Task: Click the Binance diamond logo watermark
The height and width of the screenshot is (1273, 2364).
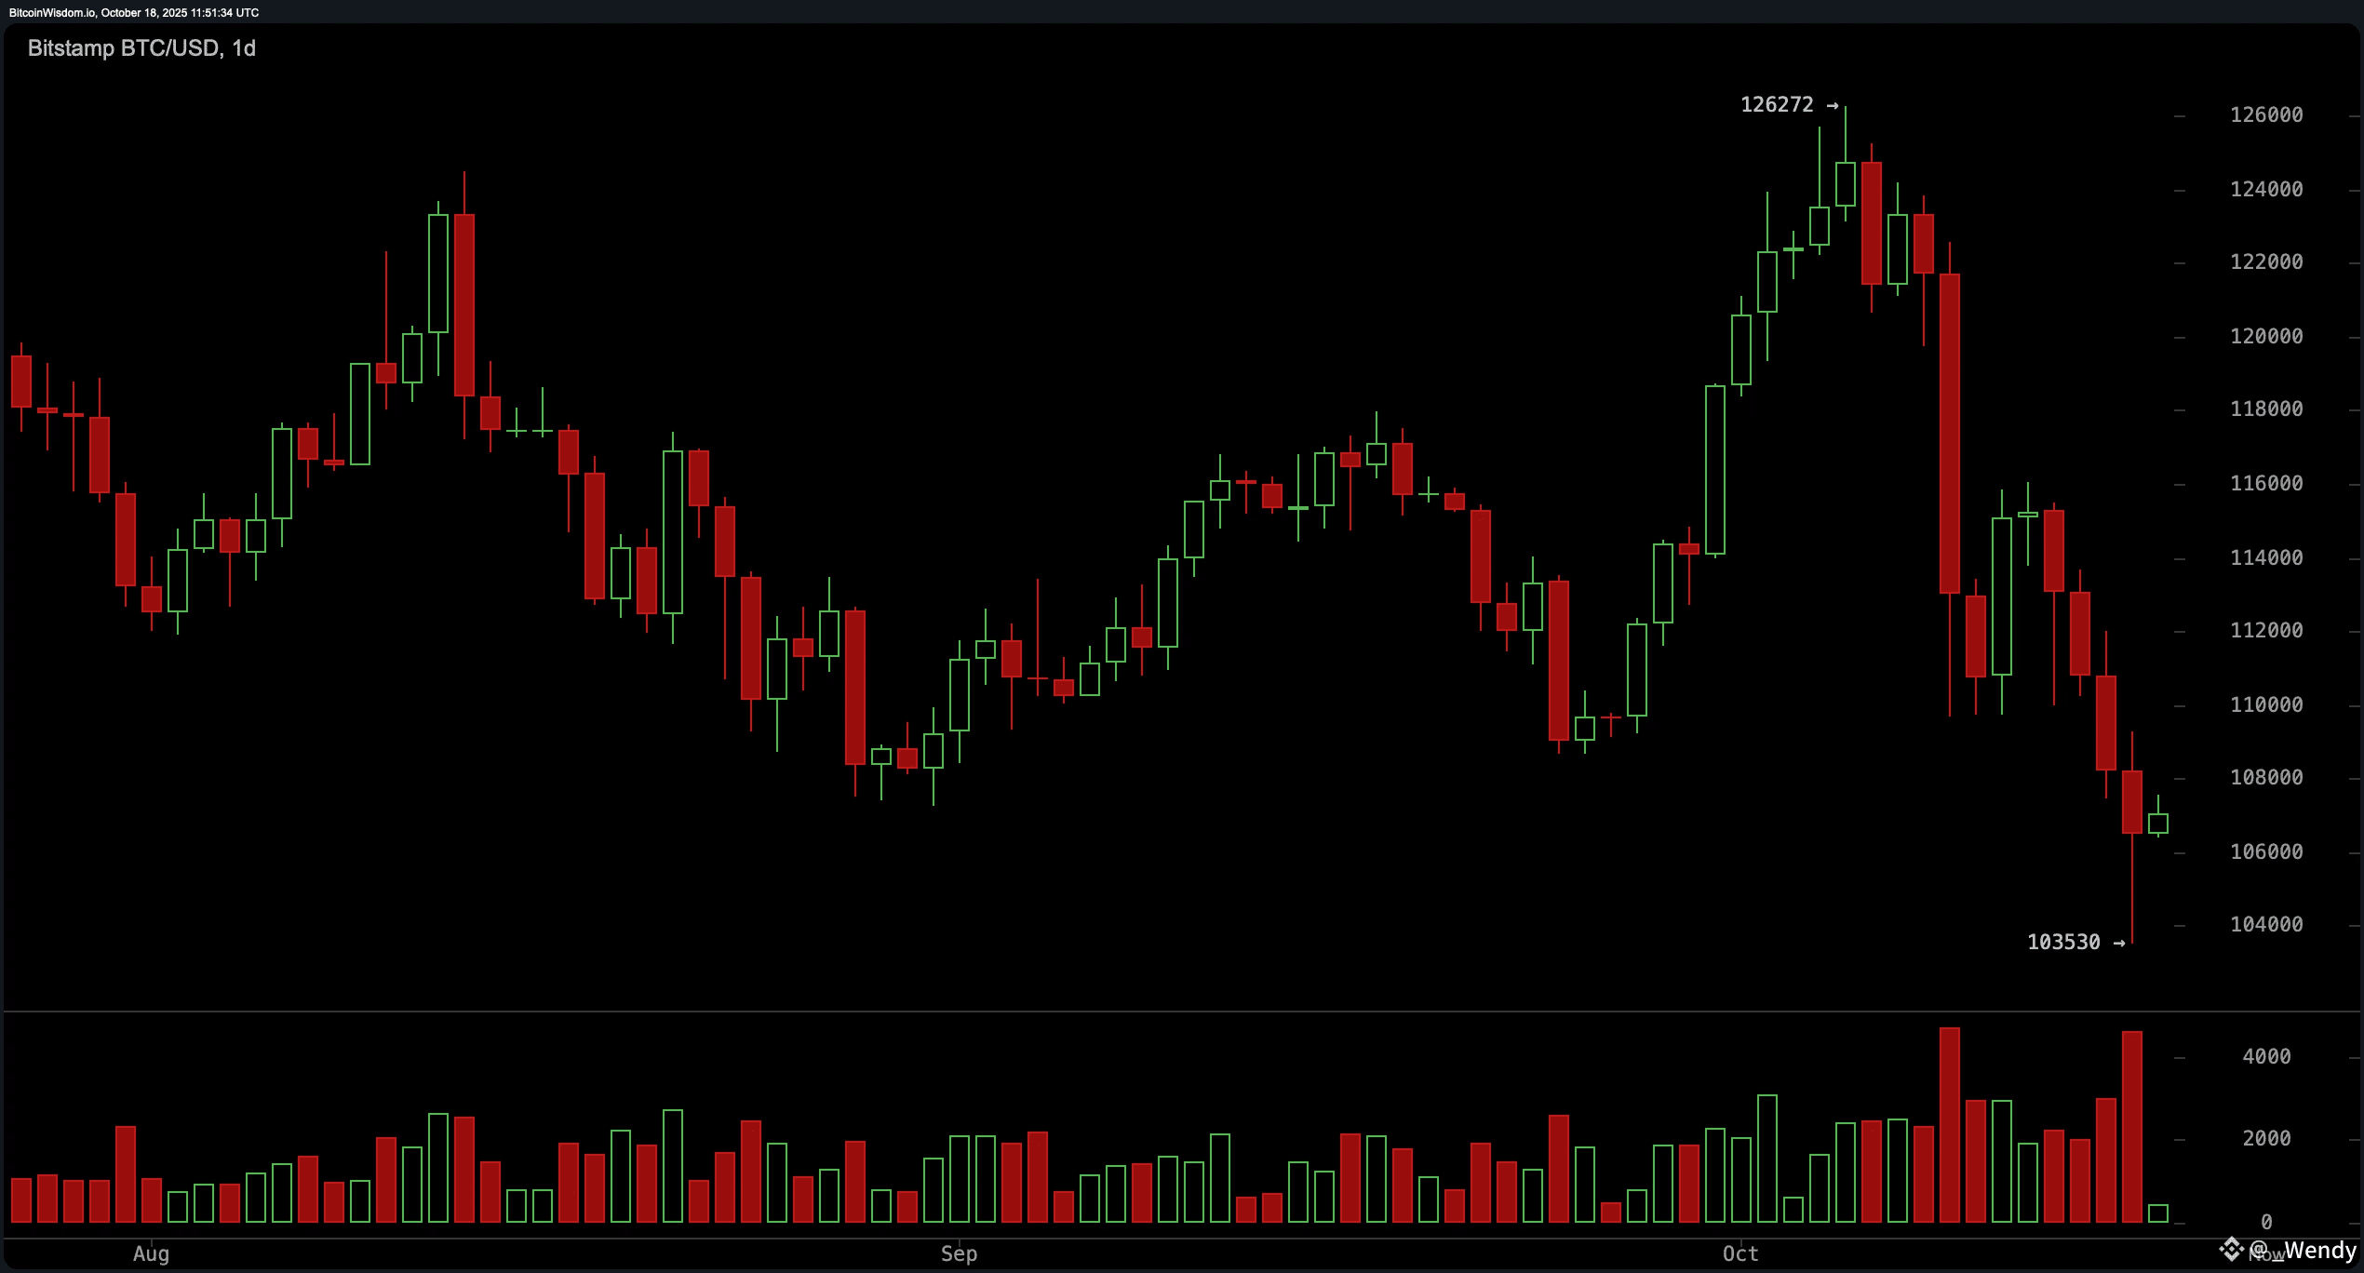Action: pos(2231,1249)
